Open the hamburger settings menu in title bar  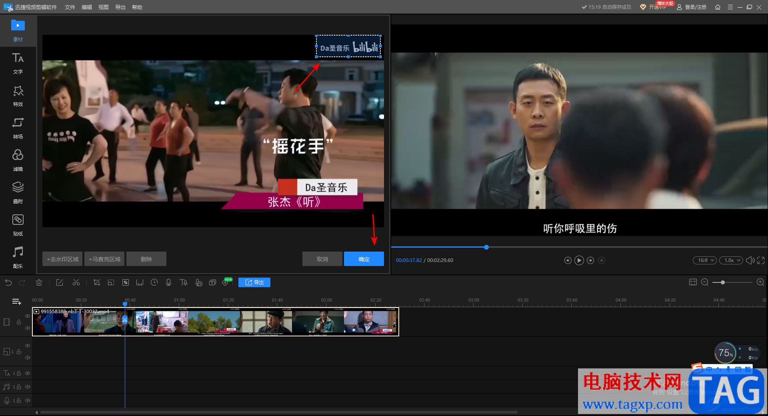(x=730, y=7)
